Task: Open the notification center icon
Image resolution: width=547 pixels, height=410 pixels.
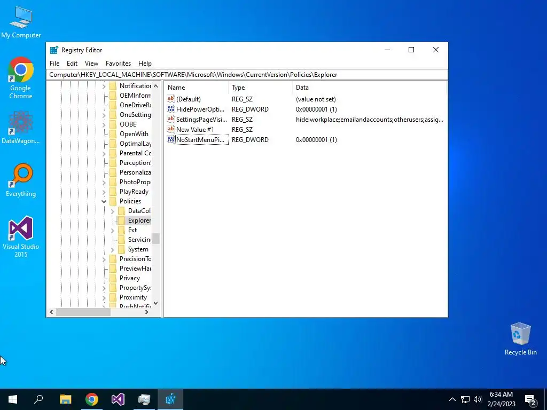Action: click(x=530, y=399)
